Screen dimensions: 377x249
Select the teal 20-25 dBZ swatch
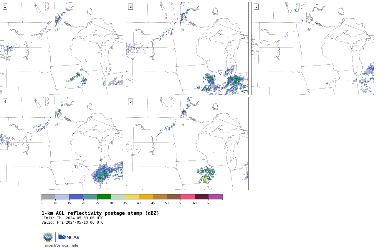pos(90,197)
